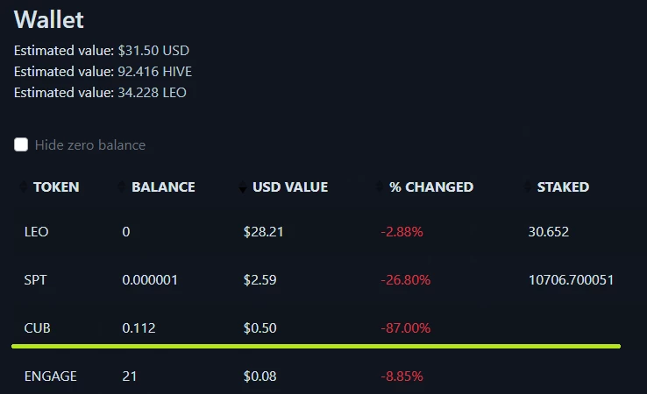Click the USD VALUE sort arrow icon
The image size is (647, 394).
242,186
